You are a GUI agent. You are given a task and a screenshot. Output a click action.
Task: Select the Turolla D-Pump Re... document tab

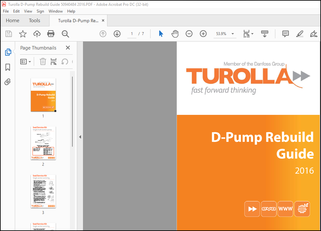pyautogui.click(x=78, y=21)
